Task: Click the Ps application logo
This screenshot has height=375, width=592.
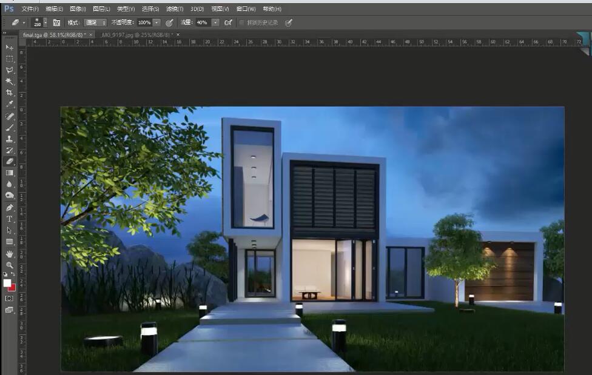Action: click(9, 8)
